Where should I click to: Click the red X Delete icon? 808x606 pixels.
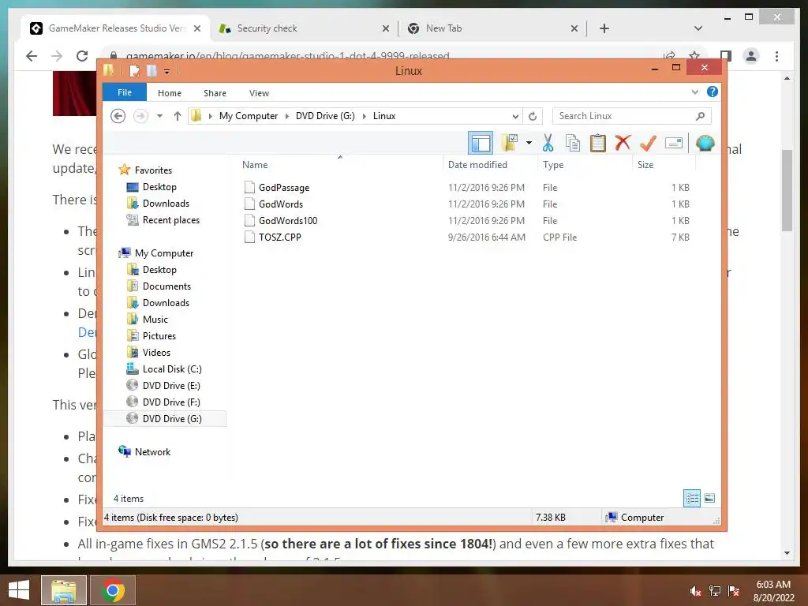tap(623, 142)
